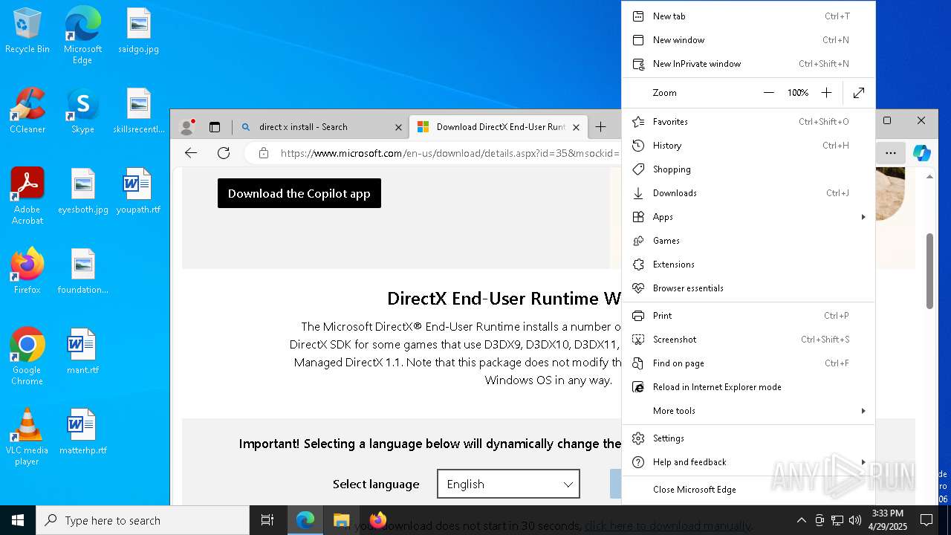Refresh the page with reload icon
The height and width of the screenshot is (535, 951).
click(224, 153)
